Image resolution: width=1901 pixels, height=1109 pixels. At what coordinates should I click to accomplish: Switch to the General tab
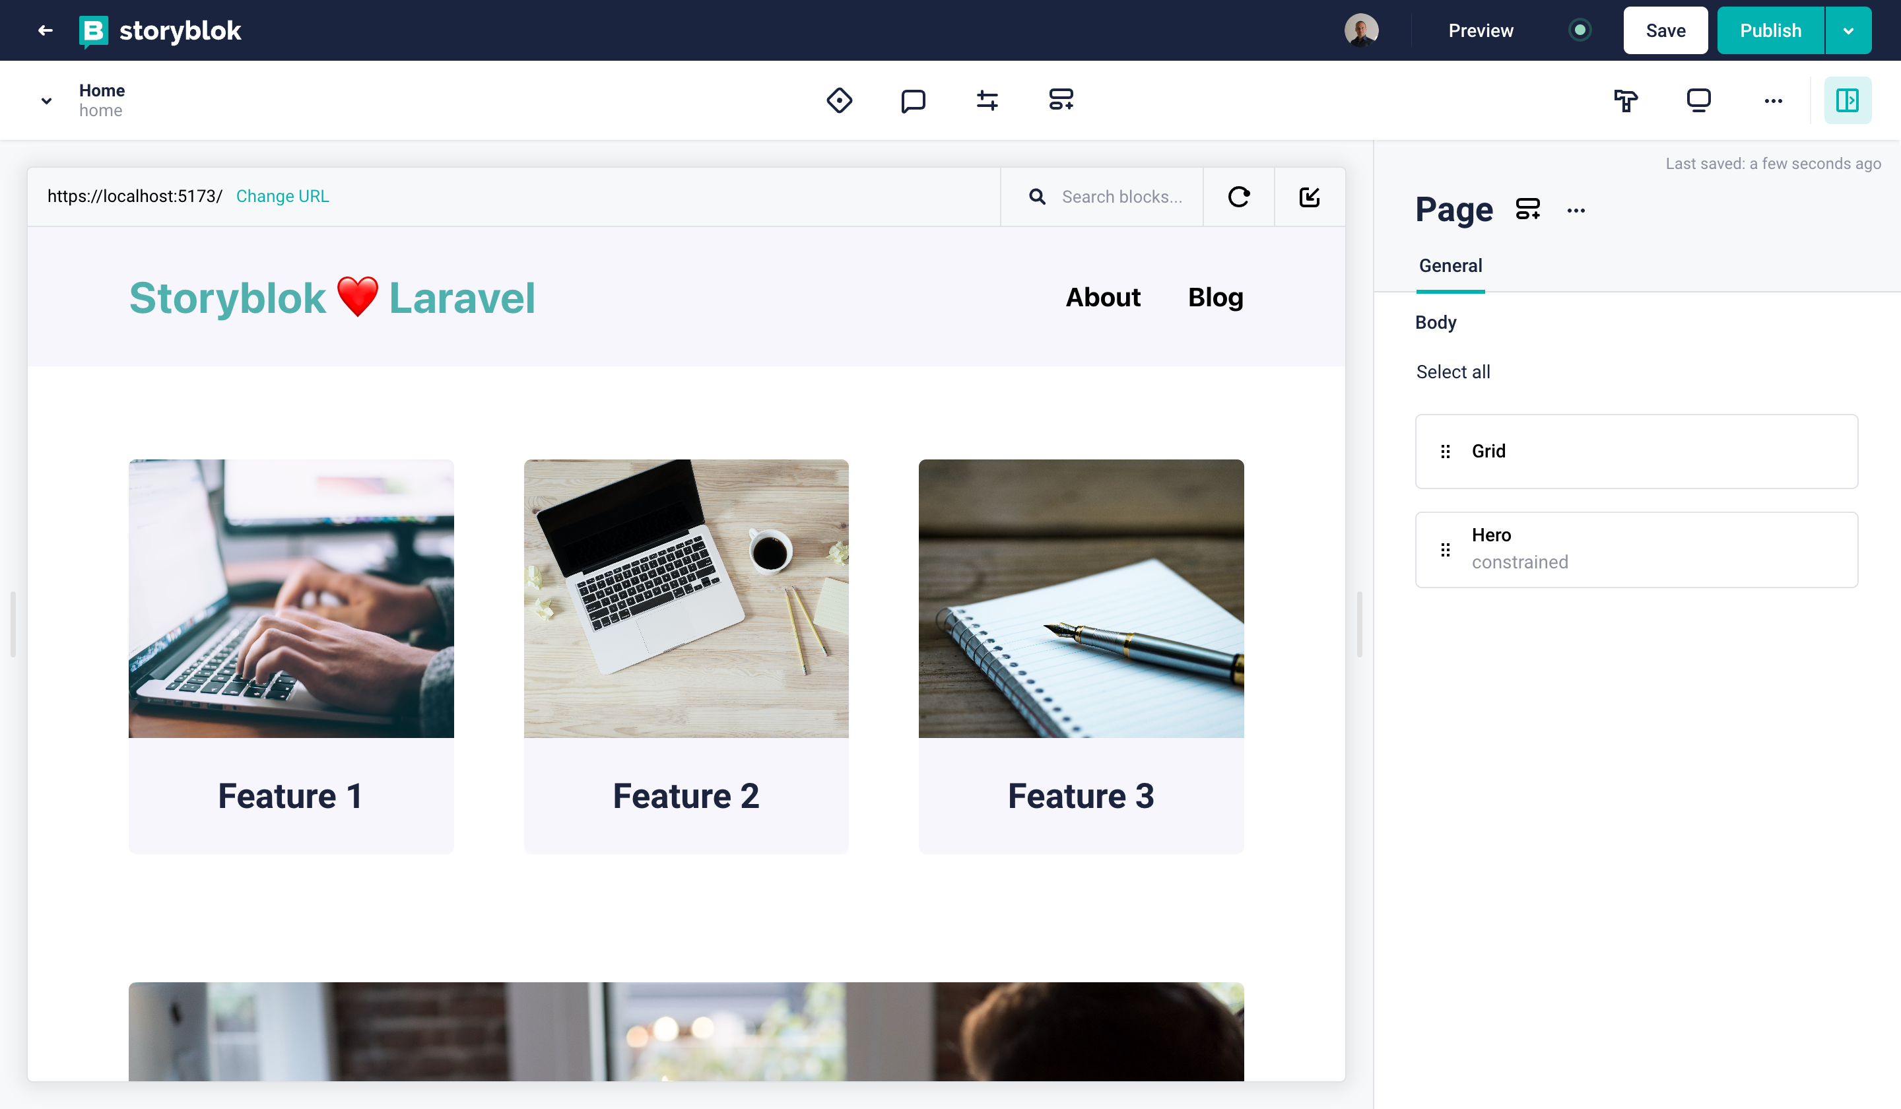pyautogui.click(x=1450, y=265)
